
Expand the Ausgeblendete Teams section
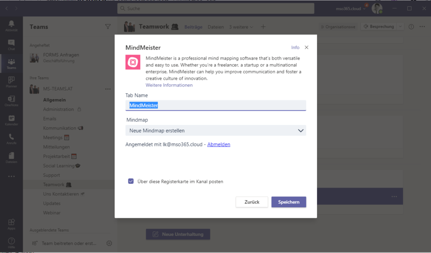49,230
